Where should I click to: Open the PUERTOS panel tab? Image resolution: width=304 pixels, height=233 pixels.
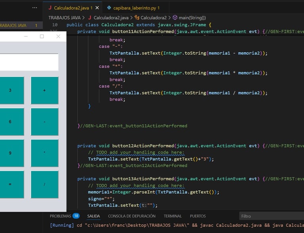click(x=198, y=216)
